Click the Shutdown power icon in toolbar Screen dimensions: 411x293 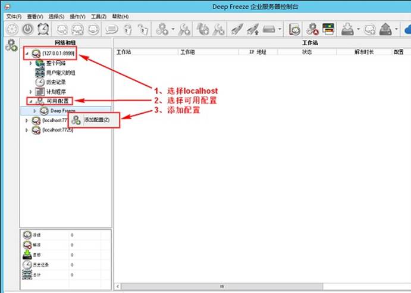(x=28, y=29)
